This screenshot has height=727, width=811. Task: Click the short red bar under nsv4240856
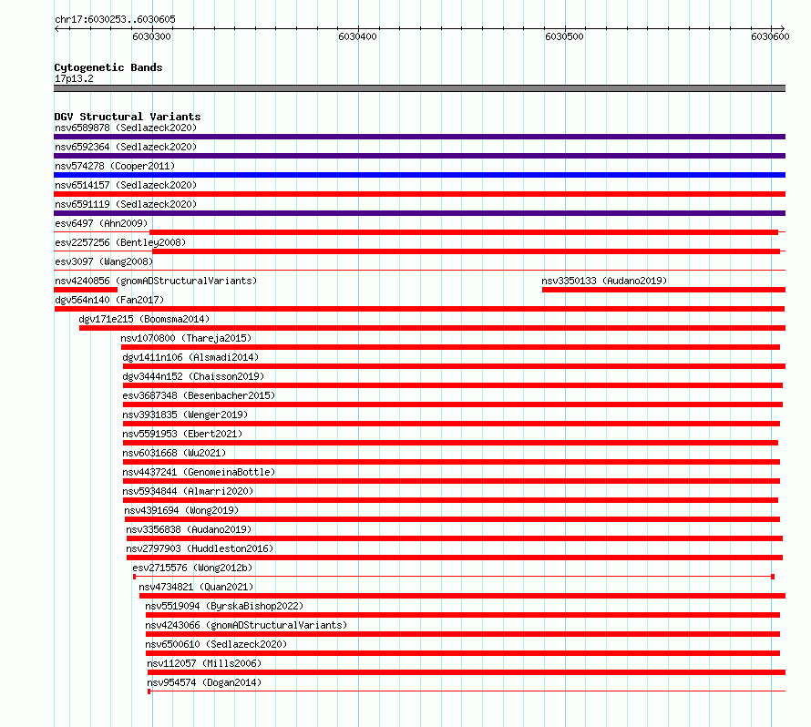(86, 290)
